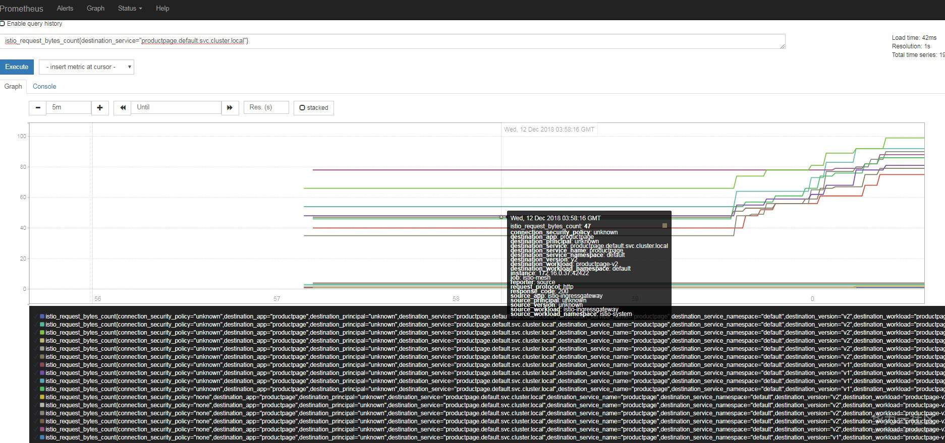Click the 40 label on the y-axis

click(x=23, y=228)
